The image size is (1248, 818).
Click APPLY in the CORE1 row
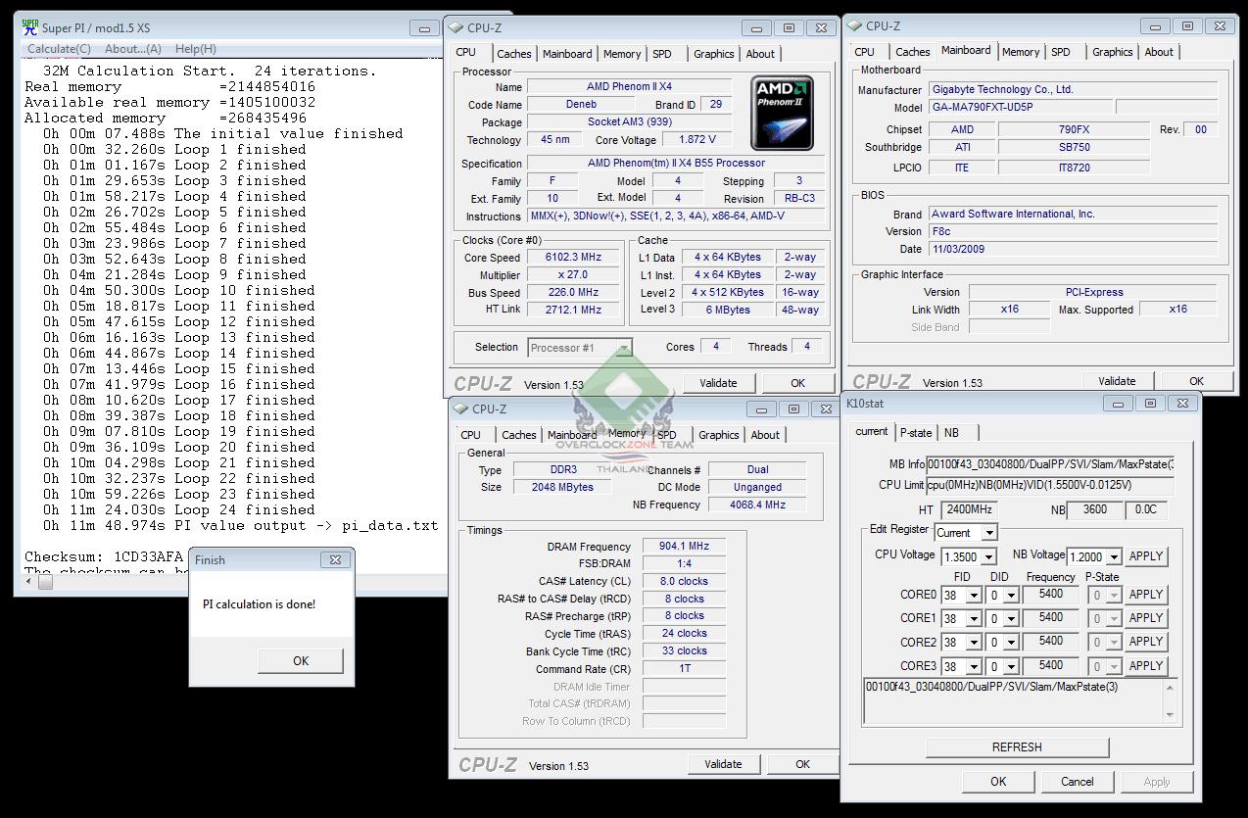coord(1146,618)
